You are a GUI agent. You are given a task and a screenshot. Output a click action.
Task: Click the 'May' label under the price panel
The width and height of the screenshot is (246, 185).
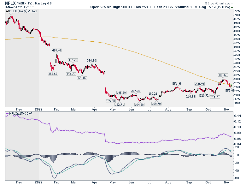coord(113,110)
